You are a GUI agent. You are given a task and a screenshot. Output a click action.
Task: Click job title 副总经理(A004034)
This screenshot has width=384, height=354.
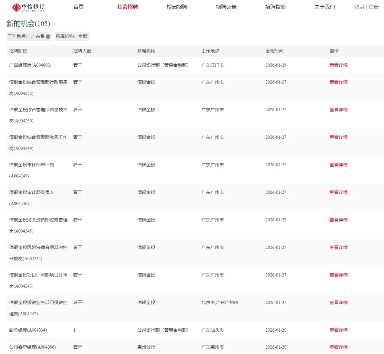[28, 330]
